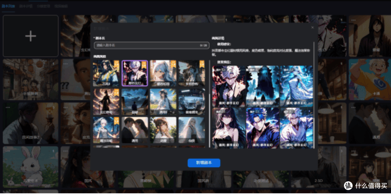This screenshot has width=391, height=194.
Task: Open the 剧本列表 tab
Action: pyautogui.click(x=8, y=6)
